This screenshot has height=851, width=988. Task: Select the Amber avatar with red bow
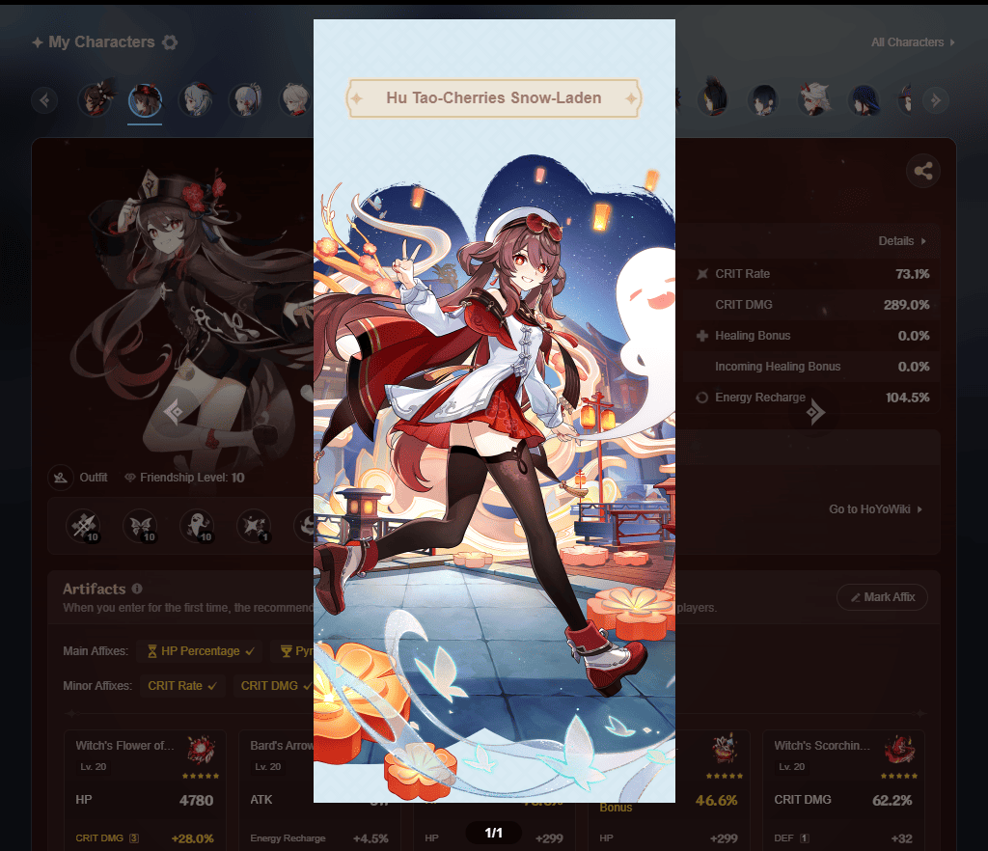(96, 100)
